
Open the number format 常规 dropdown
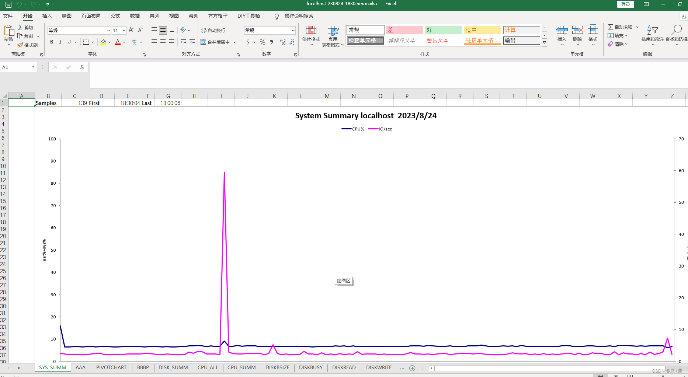293,31
